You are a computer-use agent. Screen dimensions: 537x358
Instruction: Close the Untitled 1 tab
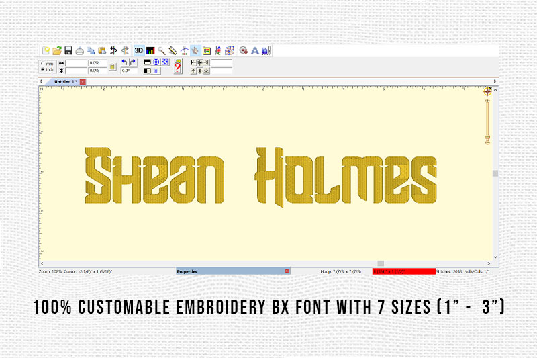(83, 81)
